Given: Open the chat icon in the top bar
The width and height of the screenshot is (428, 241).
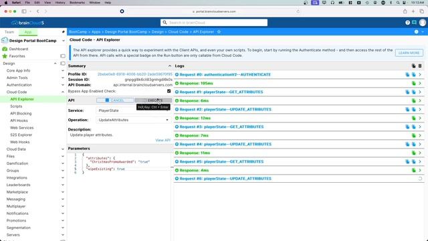Looking at the screenshot, I should tap(414, 22).
